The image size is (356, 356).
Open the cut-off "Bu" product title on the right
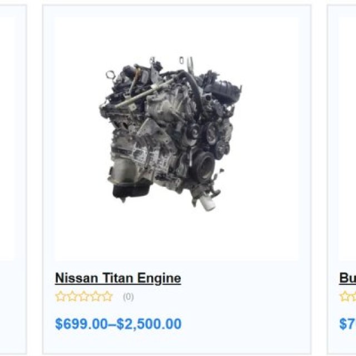(x=348, y=278)
